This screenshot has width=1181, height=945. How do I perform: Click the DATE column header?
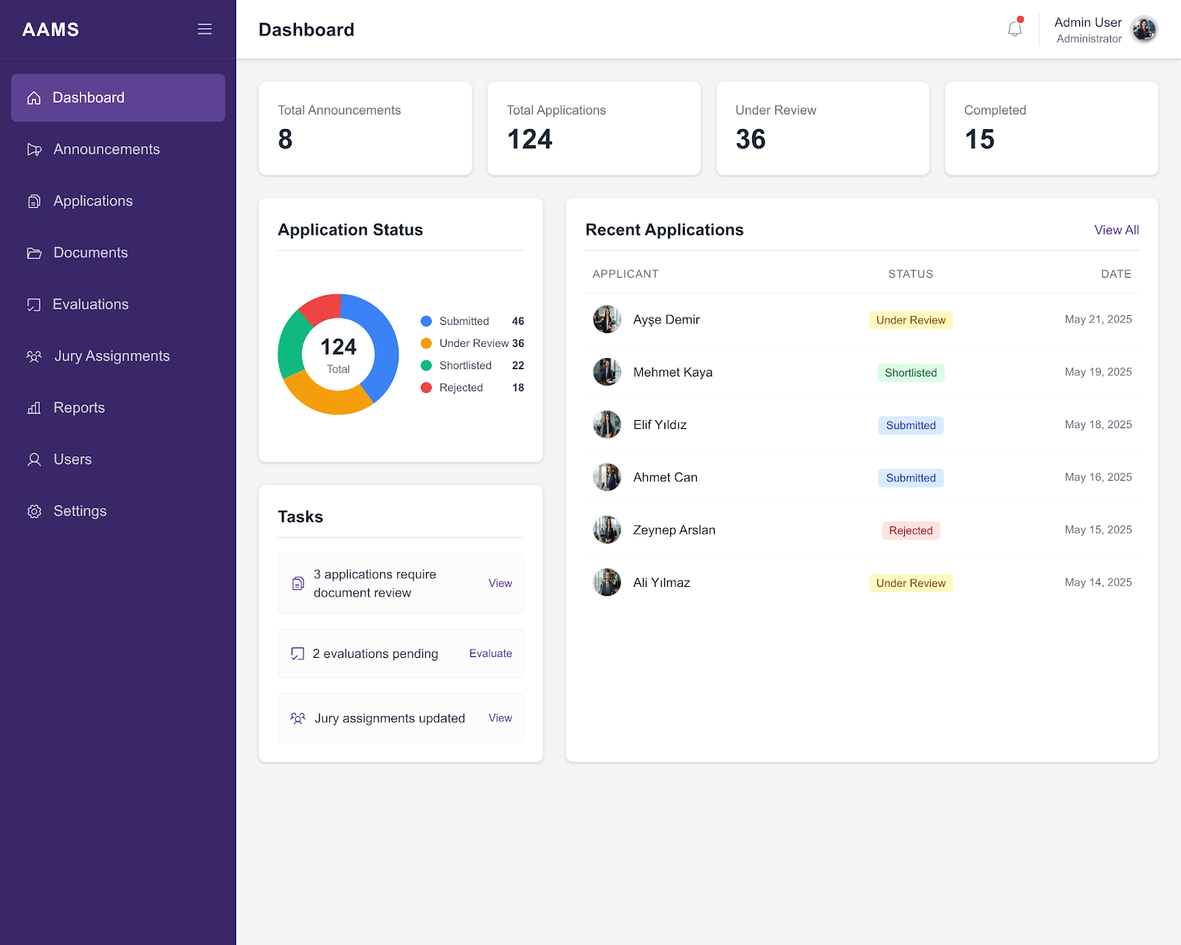click(x=1116, y=274)
